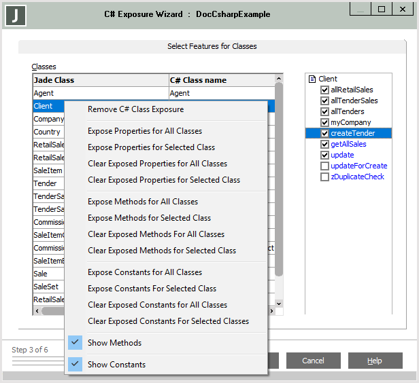Choose Clear Exposed Properties for All Classes
The image size is (419, 383).
(x=166, y=164)
